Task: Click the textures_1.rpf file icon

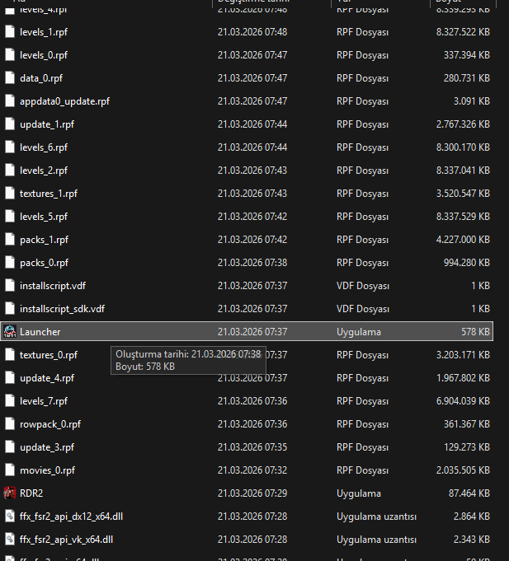Action: tap(10, 194)
